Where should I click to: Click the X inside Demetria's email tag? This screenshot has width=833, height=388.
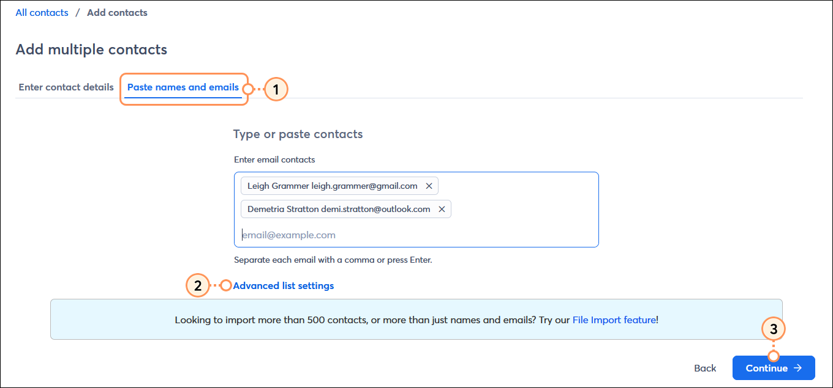(x=442, y=209)
